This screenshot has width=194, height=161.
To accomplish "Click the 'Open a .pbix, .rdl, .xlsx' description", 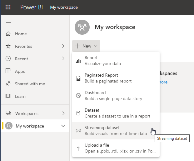I will [x=120, y=151].
